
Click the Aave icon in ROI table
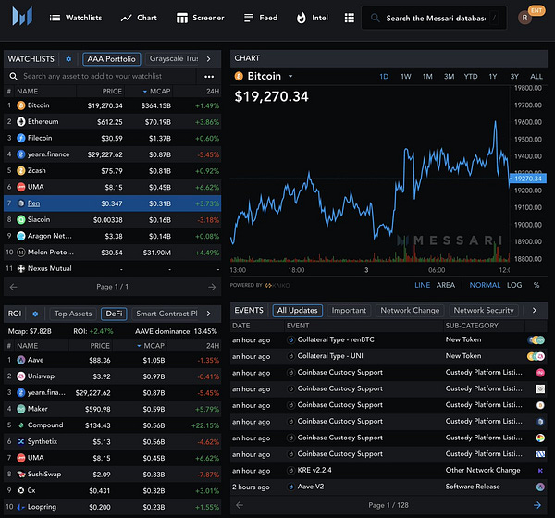pos(21,360)
